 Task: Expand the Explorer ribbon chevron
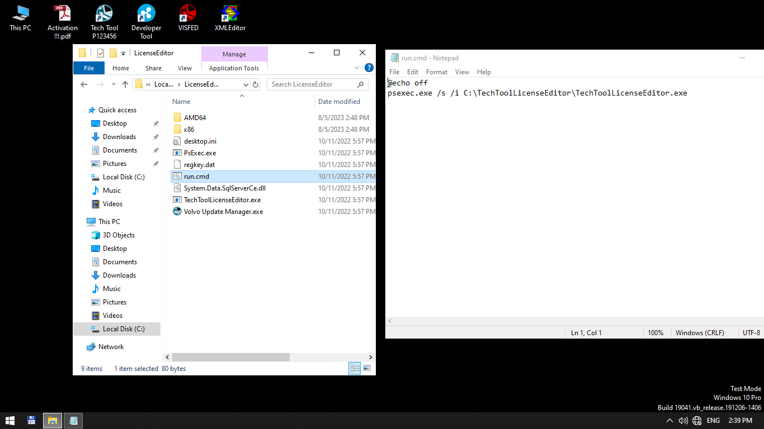(357, 68)
